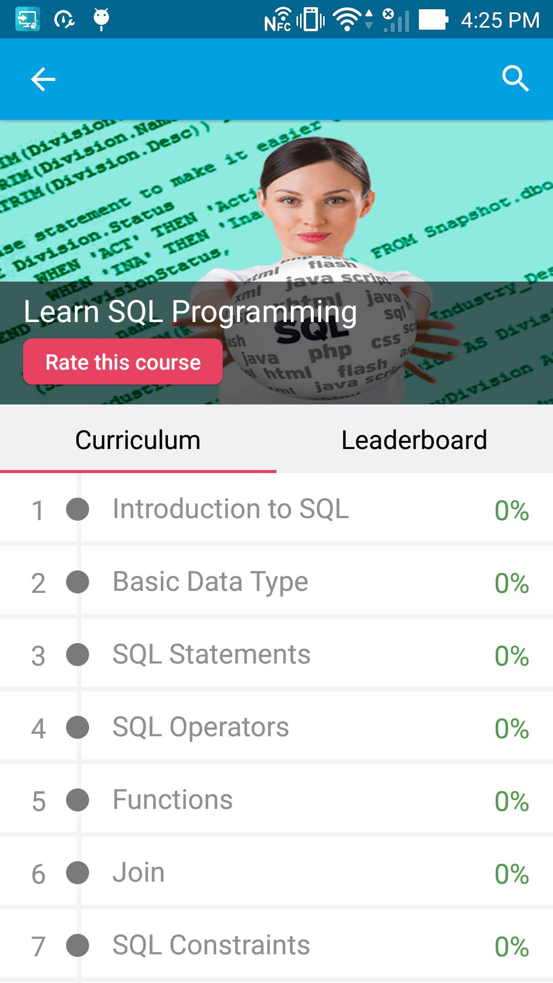This screenshot has height=983, width=553.
Task: Tap the back arrow to leave course
Action: (x=43, y=78)
